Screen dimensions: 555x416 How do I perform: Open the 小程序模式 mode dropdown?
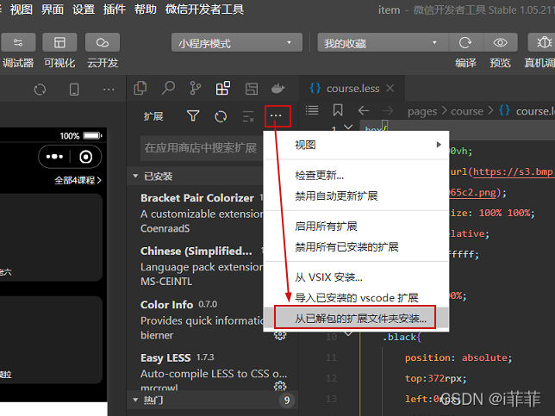click(x=237, y=43)
